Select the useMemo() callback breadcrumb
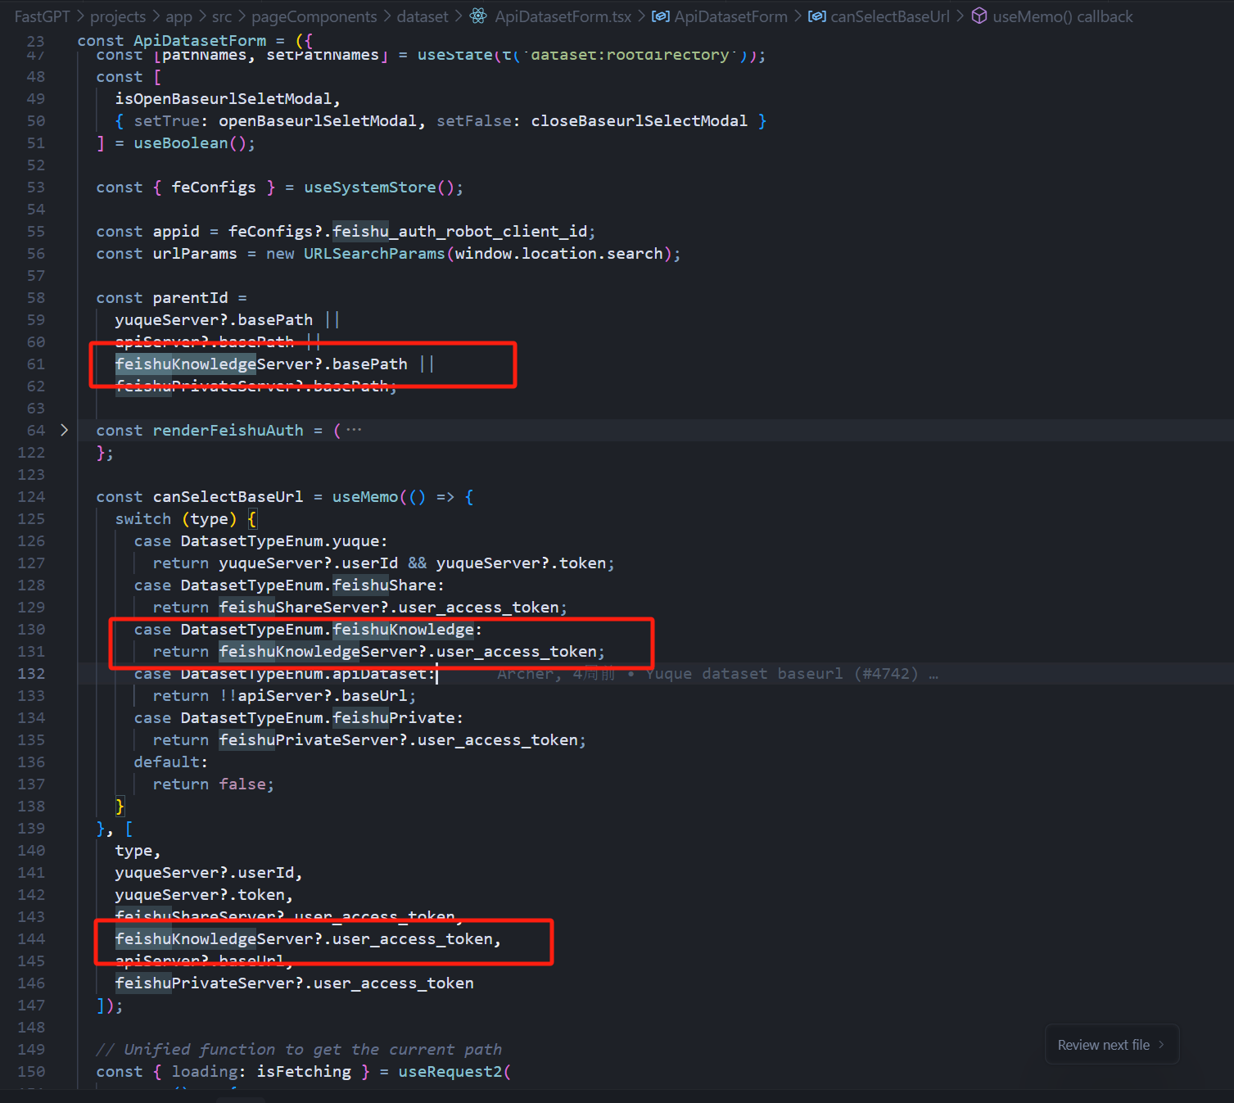 (x=1062, y=16)
